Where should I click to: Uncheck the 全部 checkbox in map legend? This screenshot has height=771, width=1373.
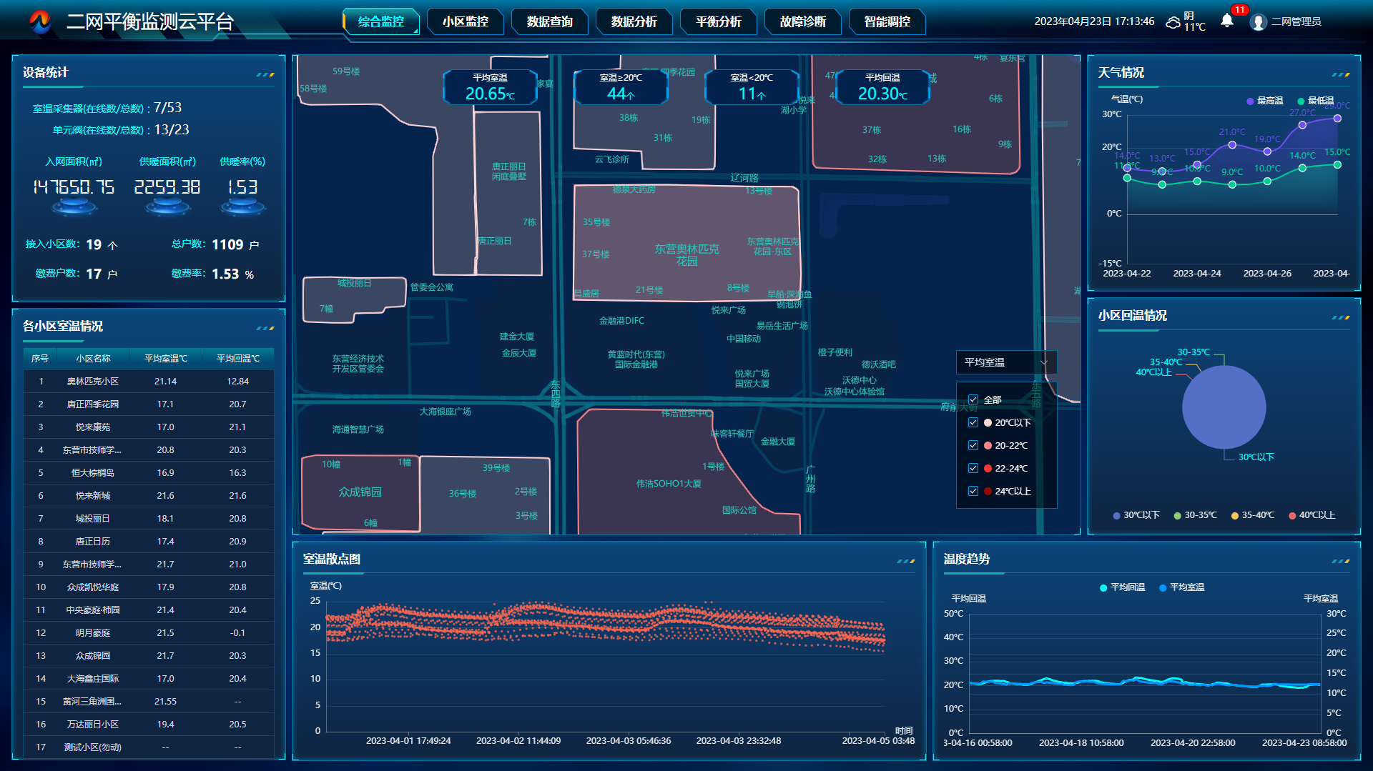point(973,399)
